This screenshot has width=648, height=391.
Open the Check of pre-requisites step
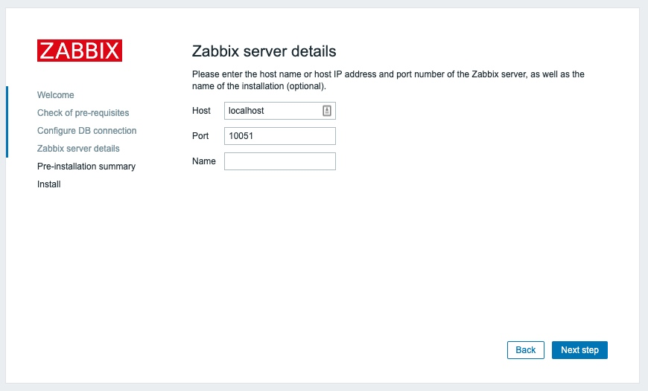pyautogui.click(x=83, y=113)
